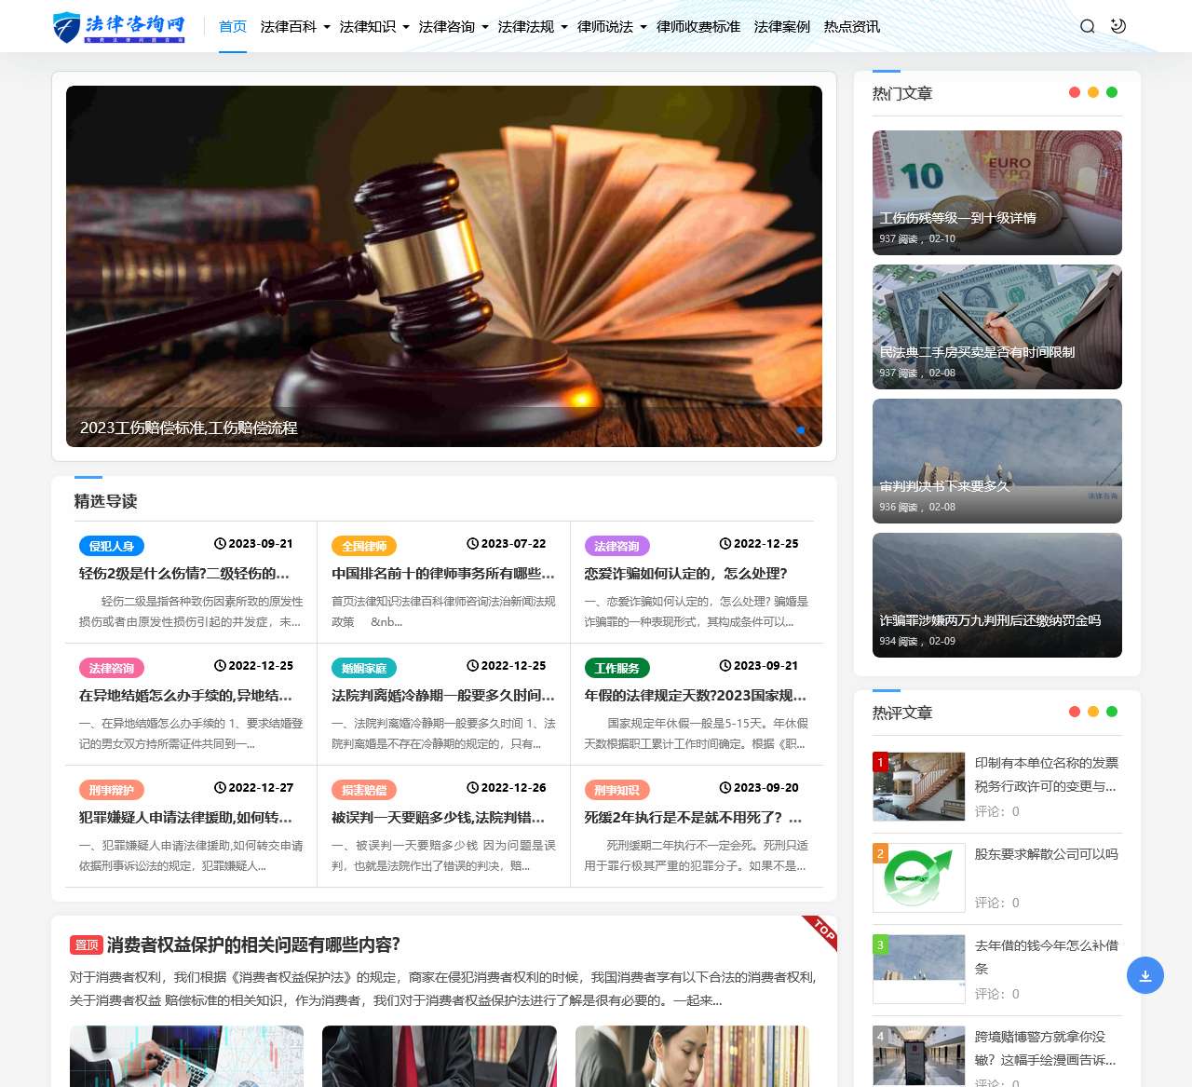This screenshot has height=1087, width=1192.
Task: Click the search magnifier icon
Action: [x=1087, y=26]
